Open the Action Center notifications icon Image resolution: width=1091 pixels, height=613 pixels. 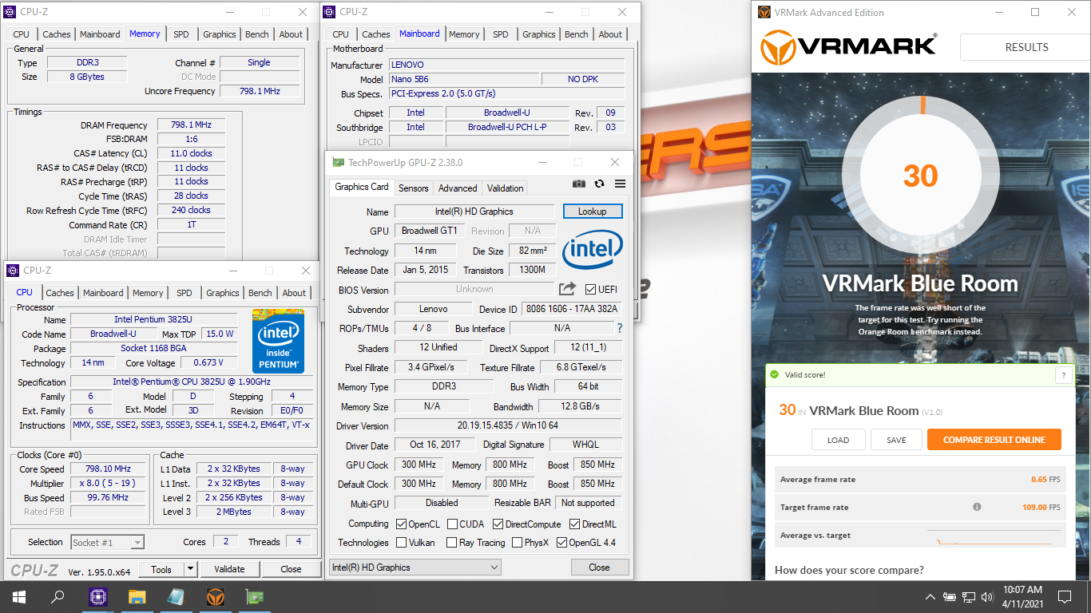pos(1065,596)
